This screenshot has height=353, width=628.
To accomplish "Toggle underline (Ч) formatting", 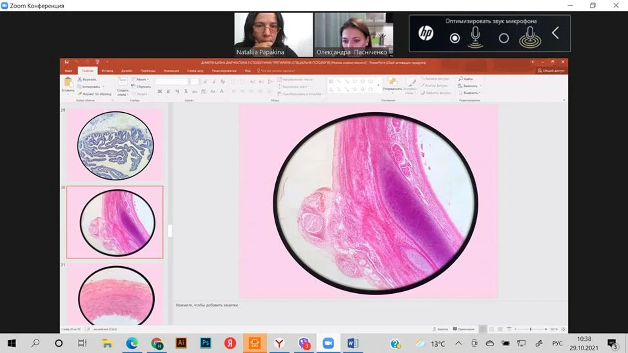I will [x=177, y=91].
